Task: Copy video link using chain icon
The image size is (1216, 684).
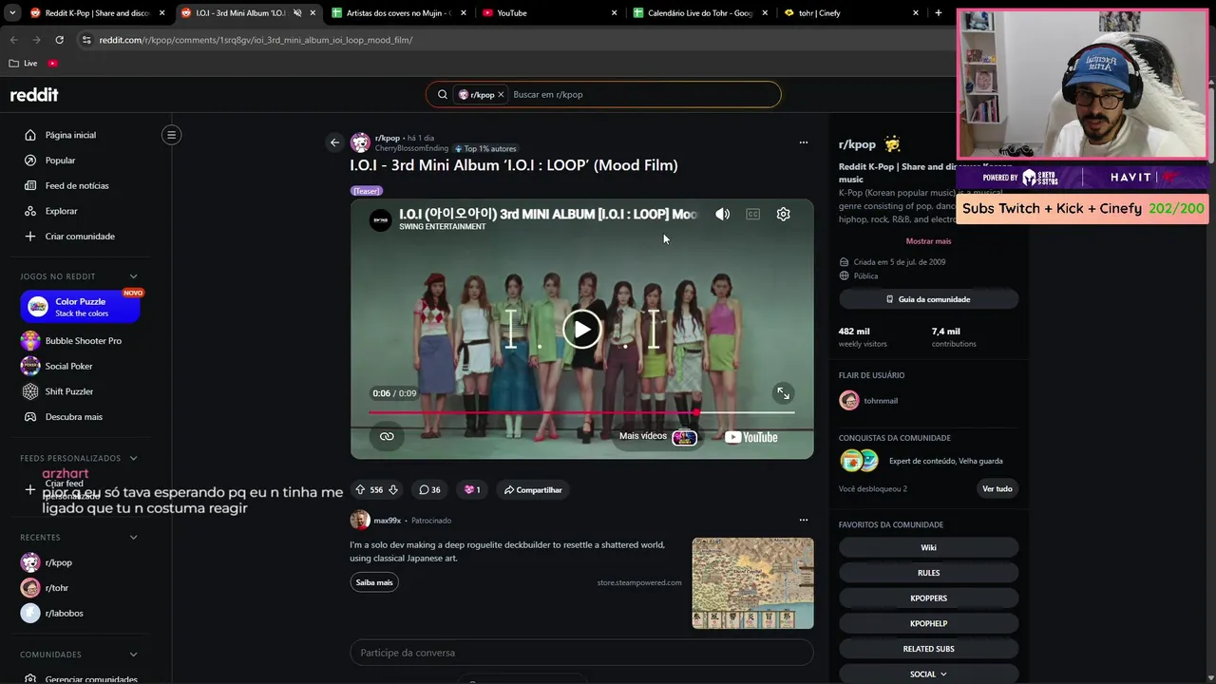Action: pyautogui.click(x=387, y=437)
